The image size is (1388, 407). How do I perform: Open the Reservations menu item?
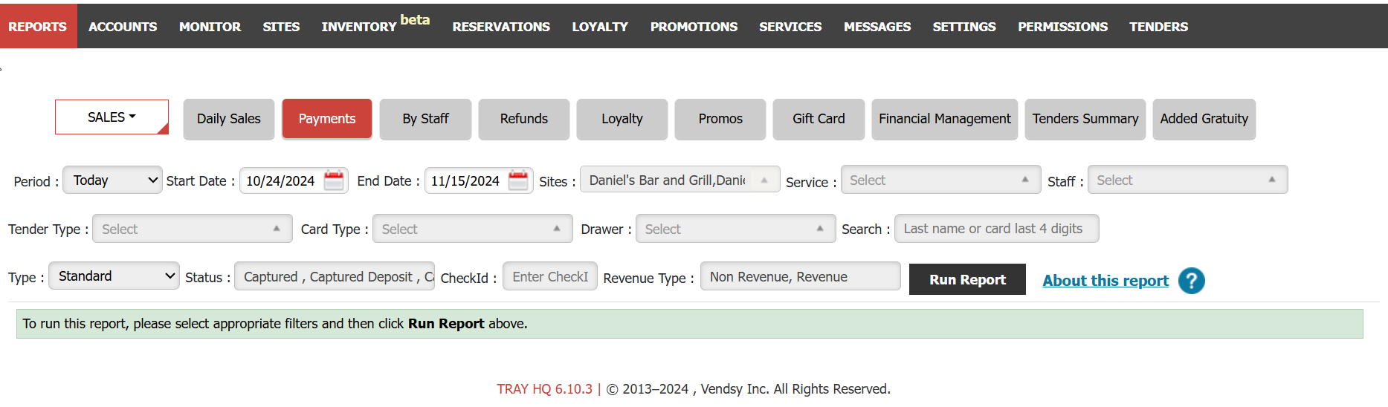click(x=500, y=27)
